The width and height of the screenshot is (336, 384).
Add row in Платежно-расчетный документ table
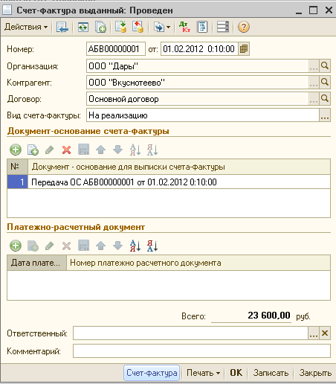(16, 246)
